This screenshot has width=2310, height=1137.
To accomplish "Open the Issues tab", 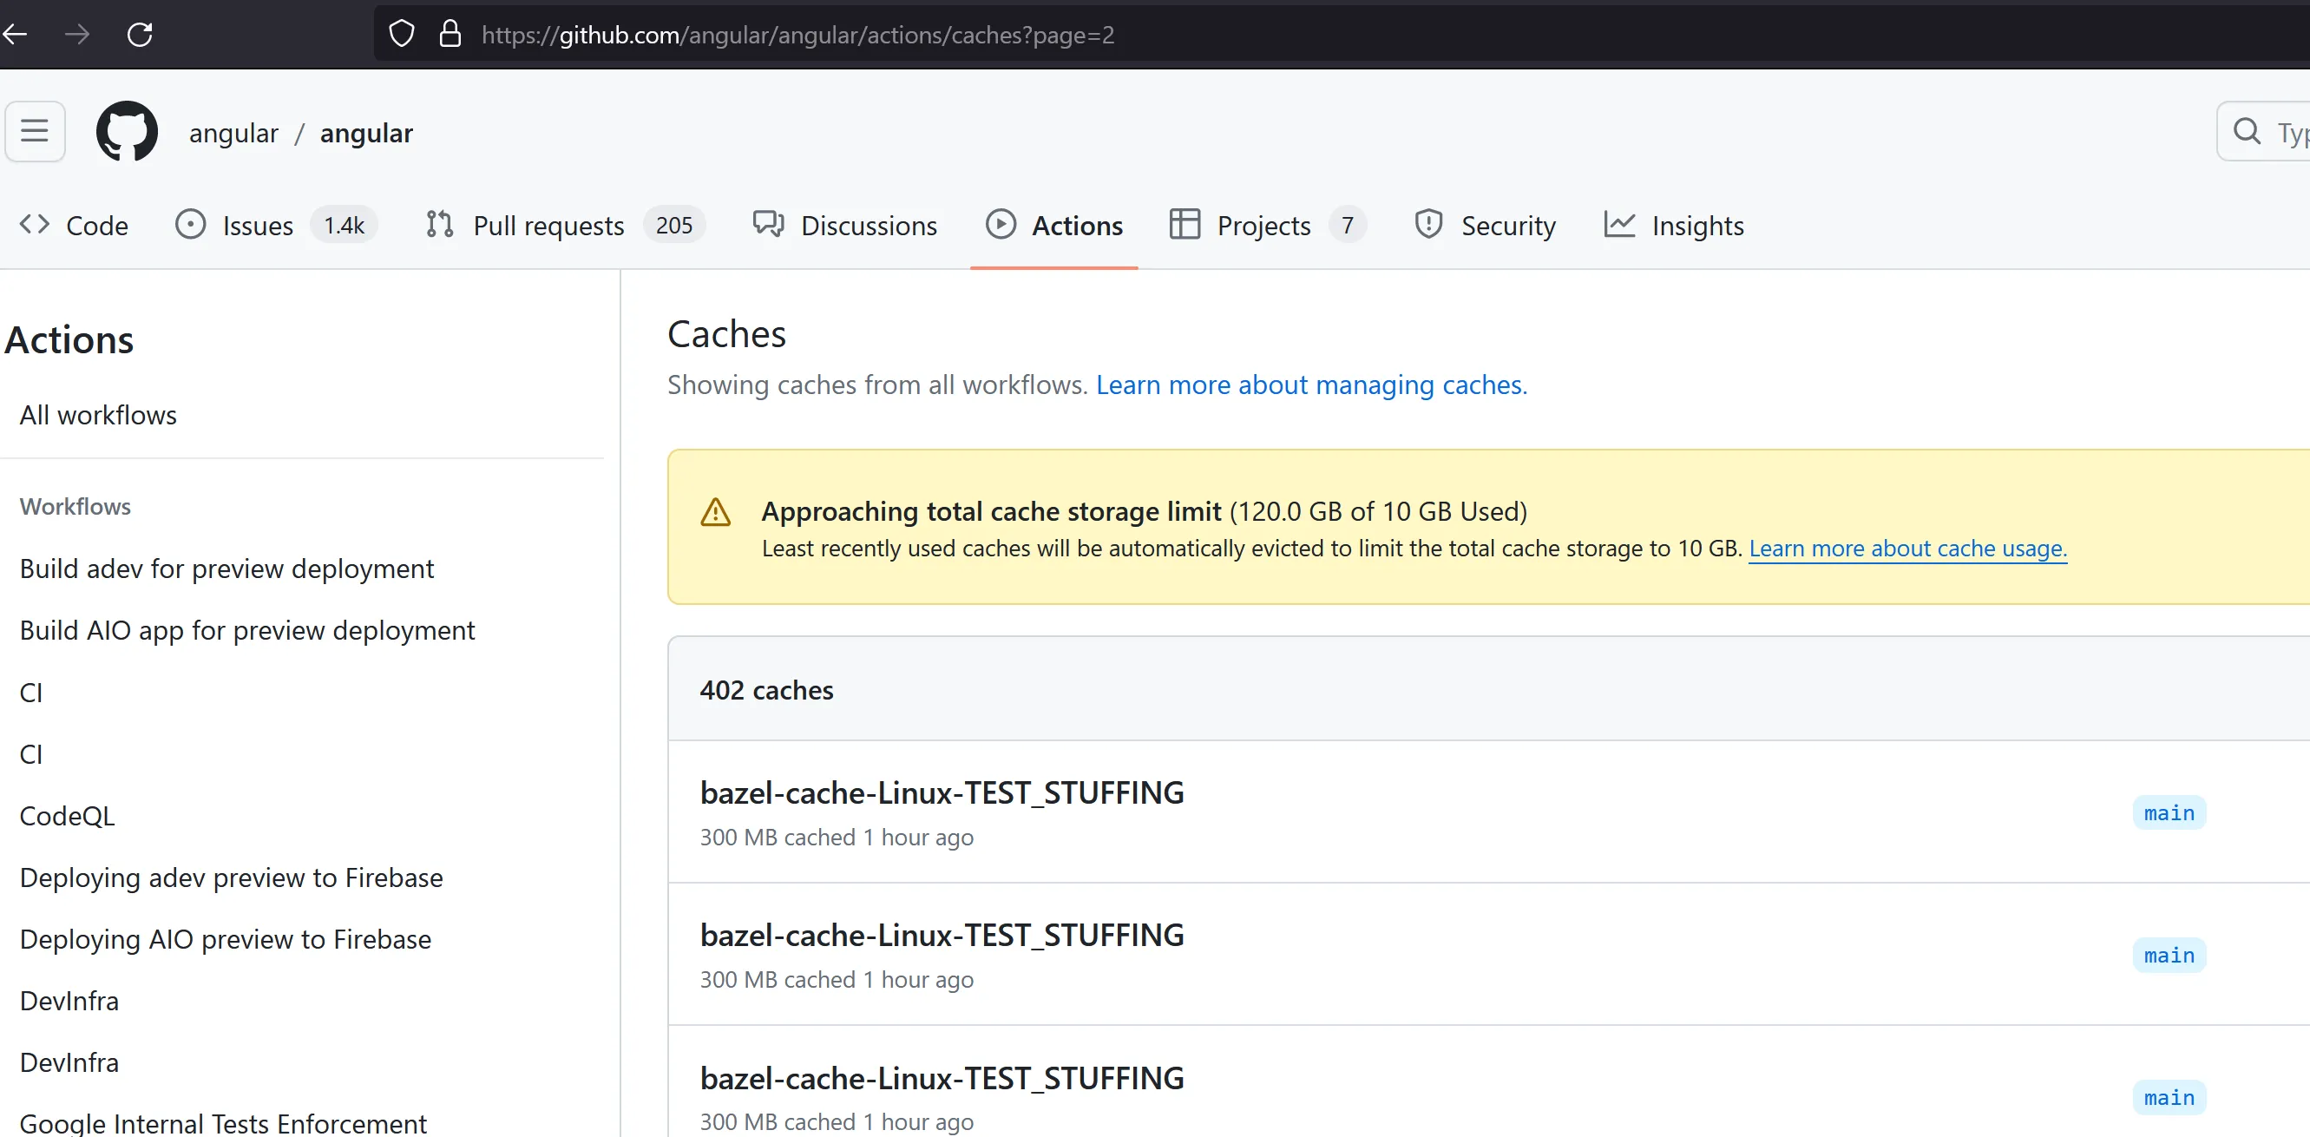I will click(x=258, y=225).
